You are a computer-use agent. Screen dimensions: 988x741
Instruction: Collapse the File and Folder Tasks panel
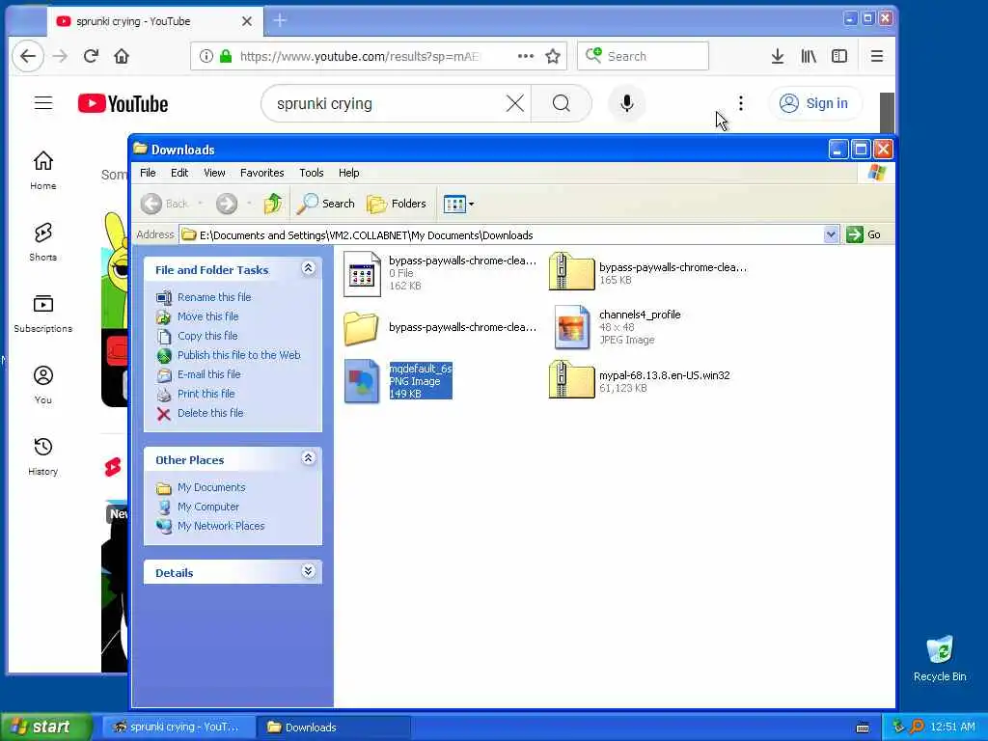click(x=308, y=268)
